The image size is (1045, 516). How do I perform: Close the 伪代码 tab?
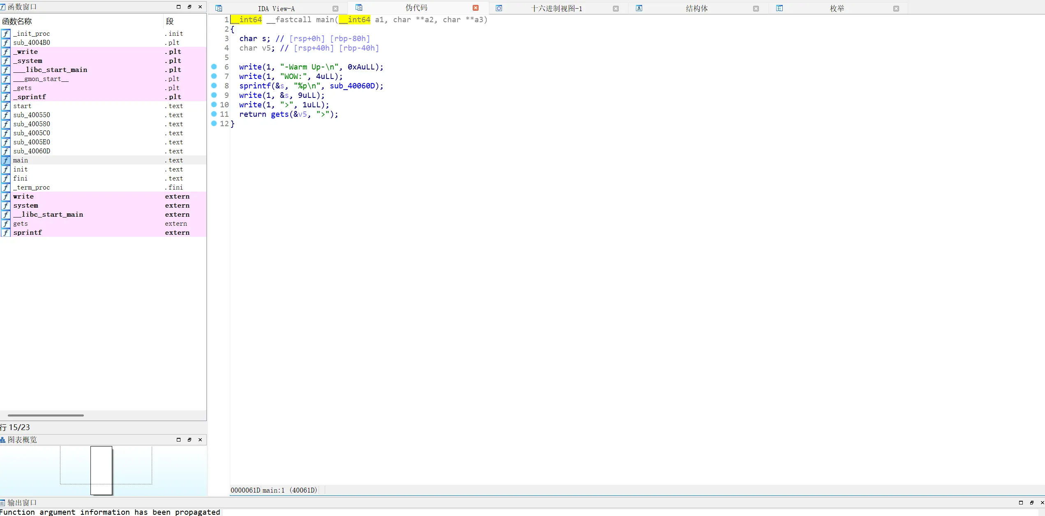(x=476, y=8)
